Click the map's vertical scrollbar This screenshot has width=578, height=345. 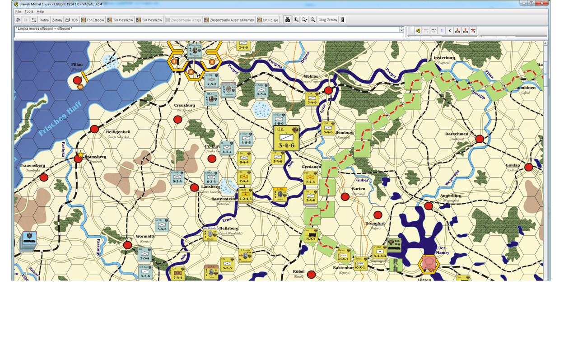click(546, 160)
